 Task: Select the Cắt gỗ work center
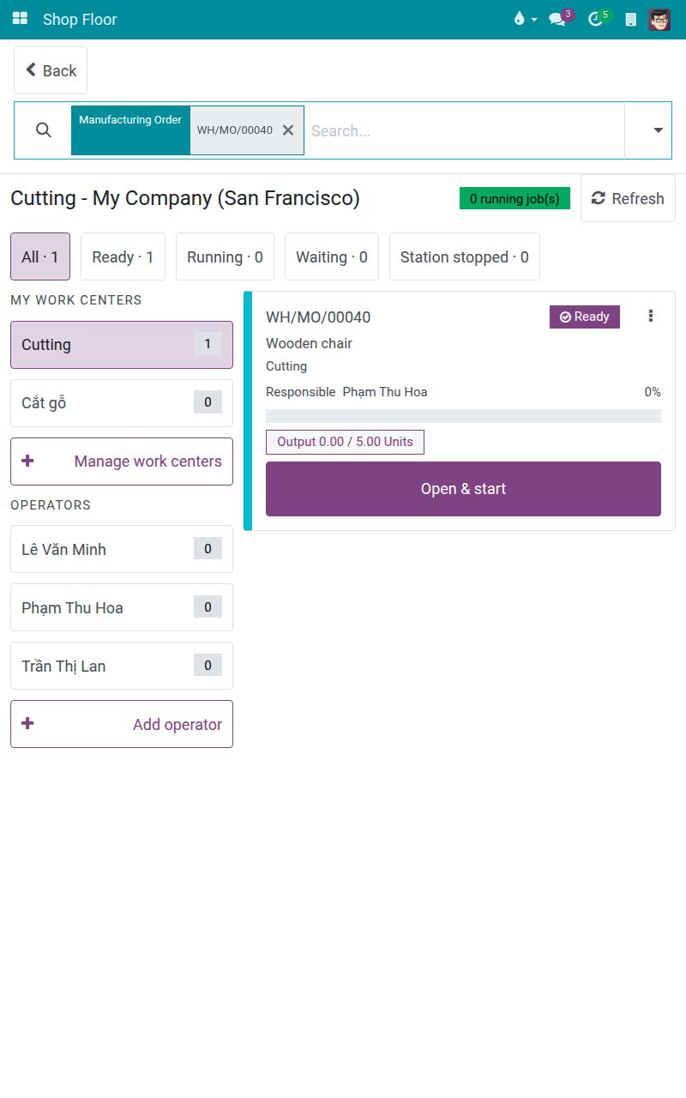(x=122, y=403)
